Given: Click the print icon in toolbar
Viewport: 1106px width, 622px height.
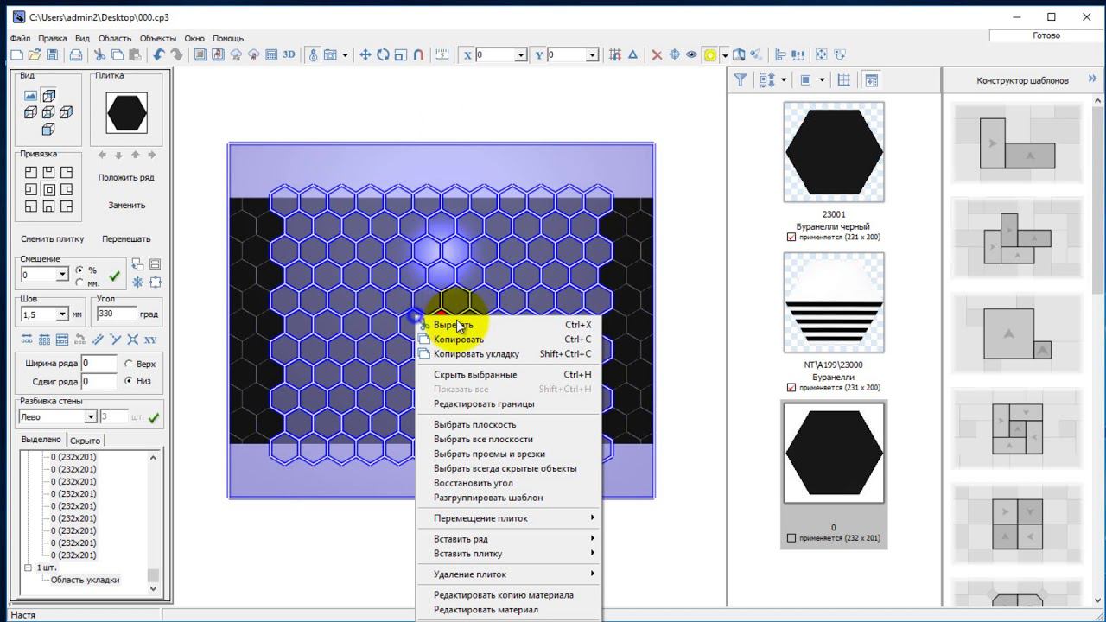Looking at the screenshot, I should [76, 54].
